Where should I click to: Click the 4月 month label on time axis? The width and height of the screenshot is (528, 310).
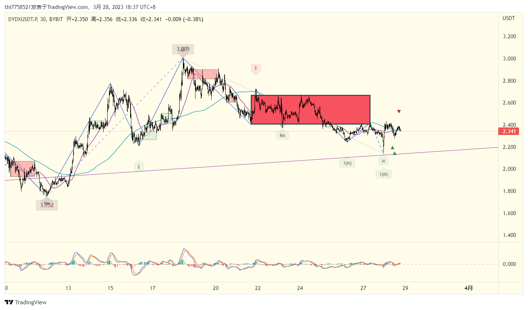pyautogui.click(x=468, y=288)
